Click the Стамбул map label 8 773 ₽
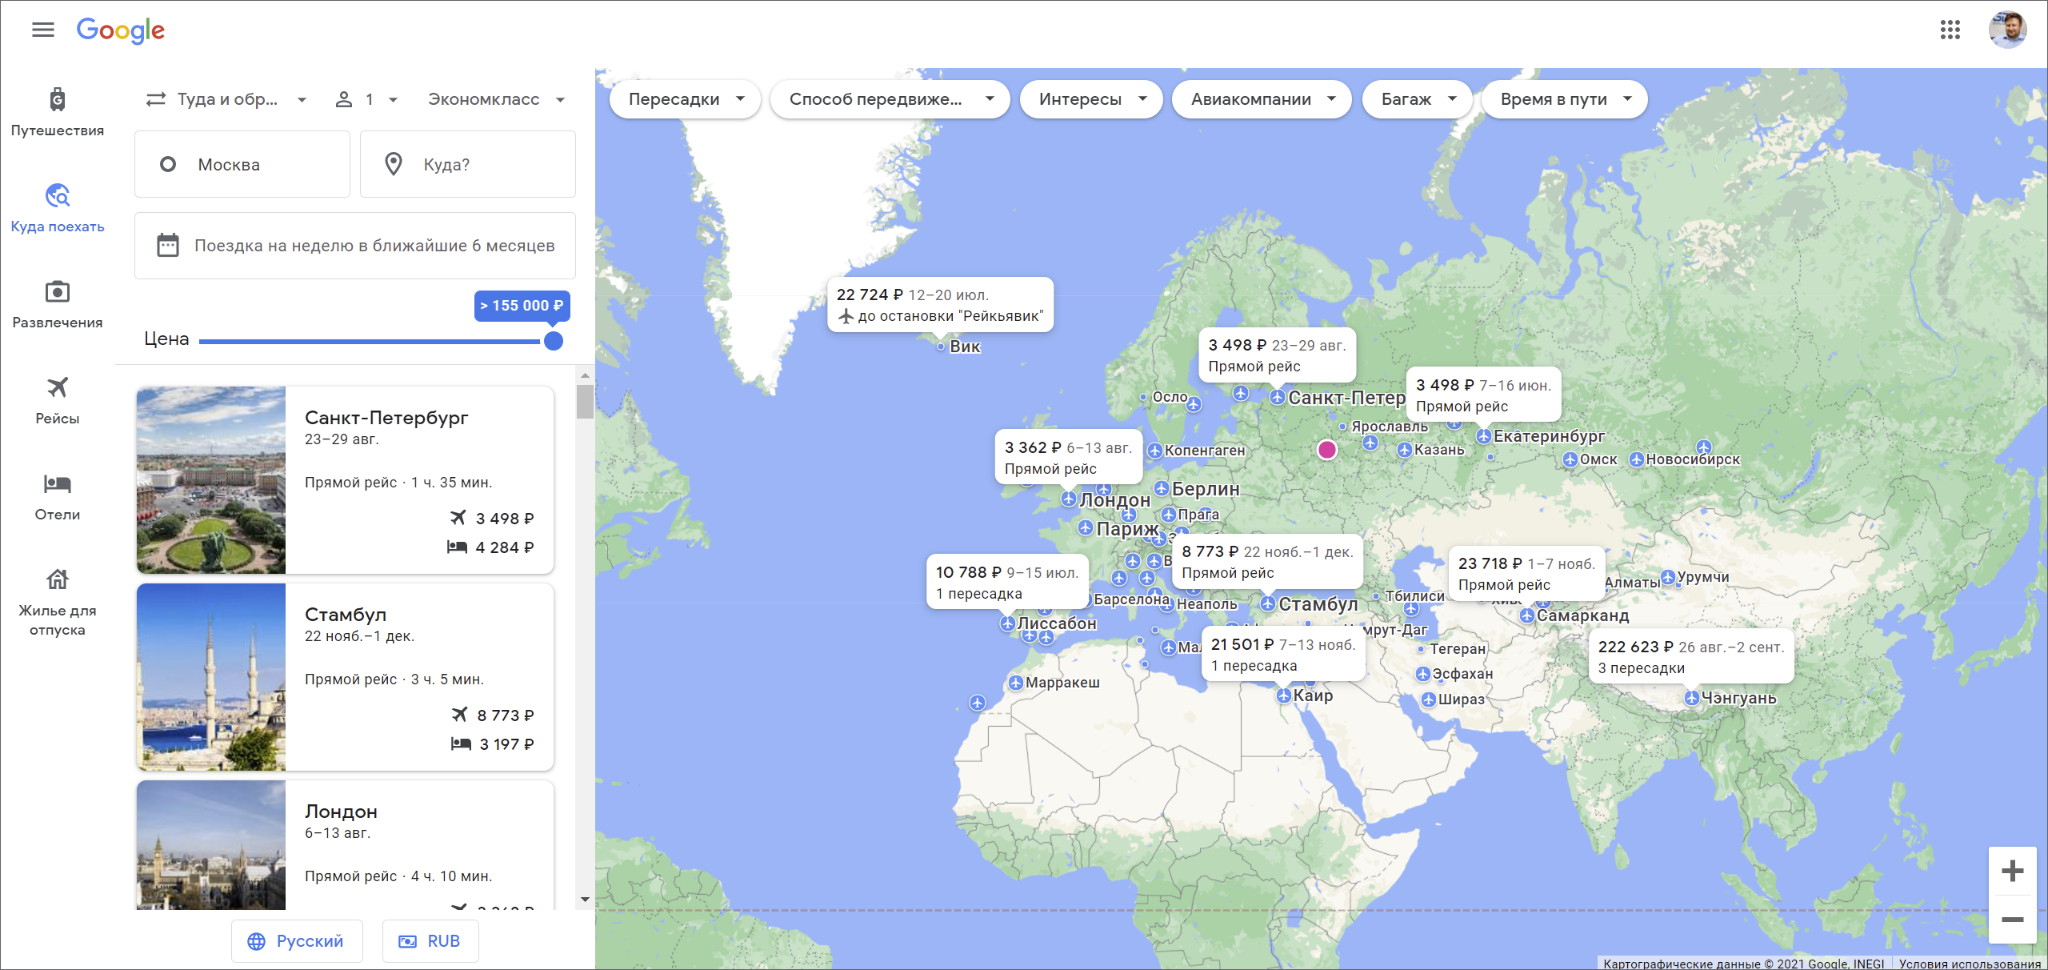Image resolution: width=2048 pixels, height=970 pixels. (1268, 562)
